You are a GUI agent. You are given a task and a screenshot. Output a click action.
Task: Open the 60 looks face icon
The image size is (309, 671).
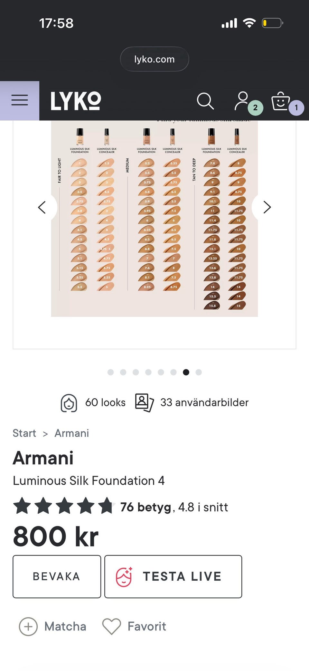pos(69,403)
